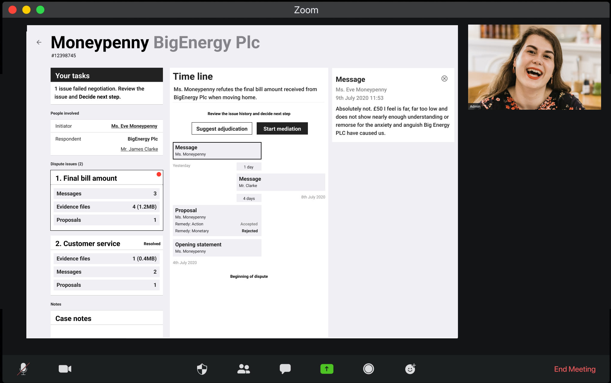Open the Proposal timeline entry
Image resolution: width=611 pixels, height=383 pixels.
[x=217, y=221]
